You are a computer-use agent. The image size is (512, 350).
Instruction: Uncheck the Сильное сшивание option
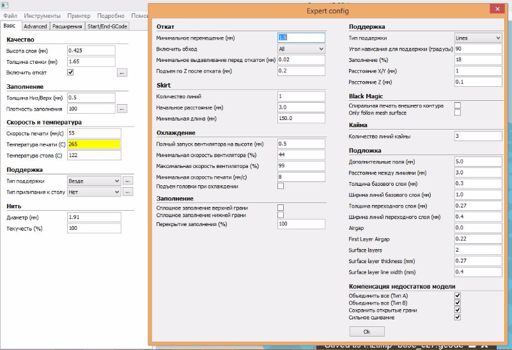click(x=458, y=317)
